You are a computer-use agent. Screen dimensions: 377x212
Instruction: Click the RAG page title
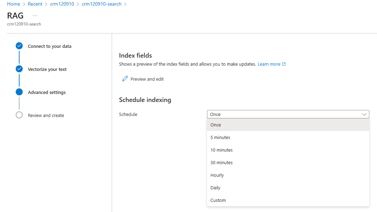tap(15, 16)
